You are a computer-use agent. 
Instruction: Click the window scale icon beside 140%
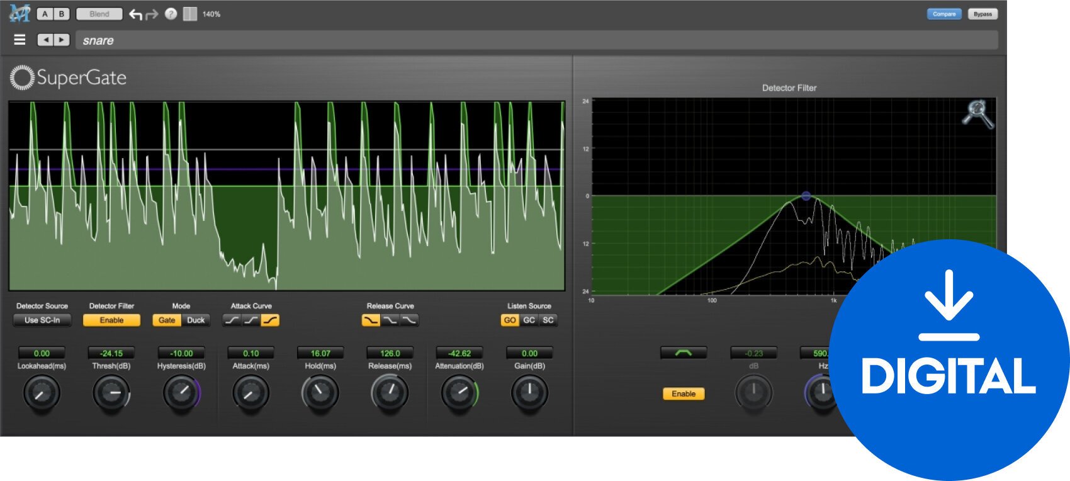click(189, 14)
